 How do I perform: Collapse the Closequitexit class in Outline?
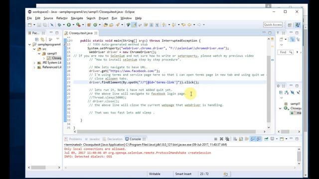pos(280,108)
